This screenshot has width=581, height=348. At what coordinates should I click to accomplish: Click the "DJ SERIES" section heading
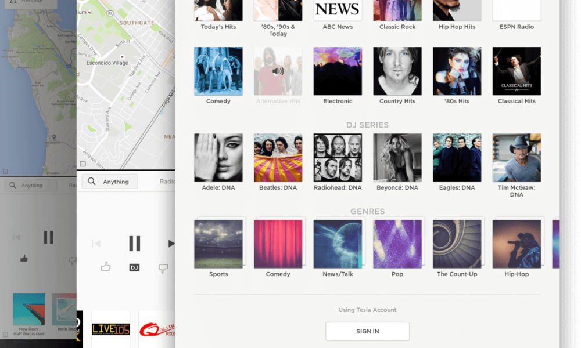tap(367, 125)
